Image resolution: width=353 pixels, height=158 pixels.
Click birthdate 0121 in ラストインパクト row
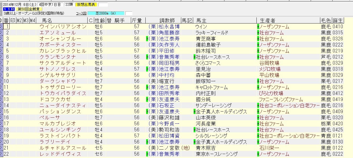[x=338, y=136]
